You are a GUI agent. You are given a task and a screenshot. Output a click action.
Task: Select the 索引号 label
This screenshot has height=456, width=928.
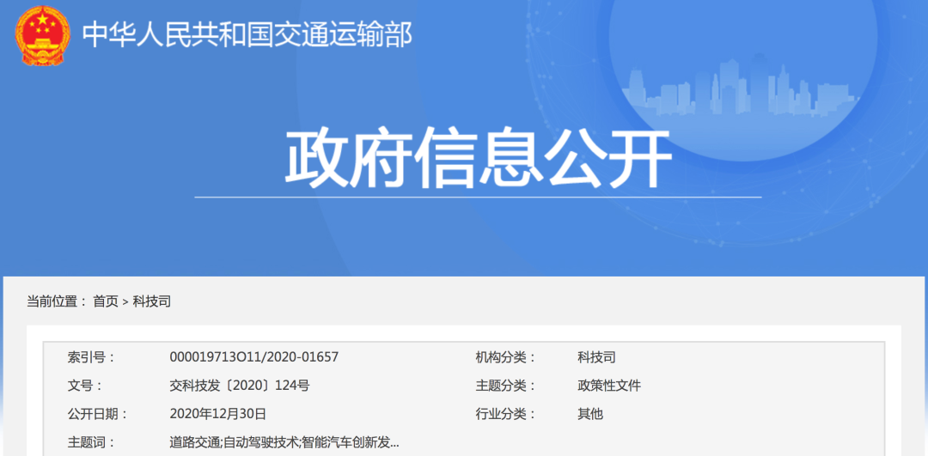90,357
